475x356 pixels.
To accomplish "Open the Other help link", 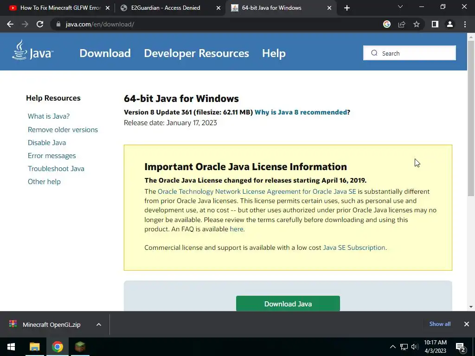I will coord(44,182).
